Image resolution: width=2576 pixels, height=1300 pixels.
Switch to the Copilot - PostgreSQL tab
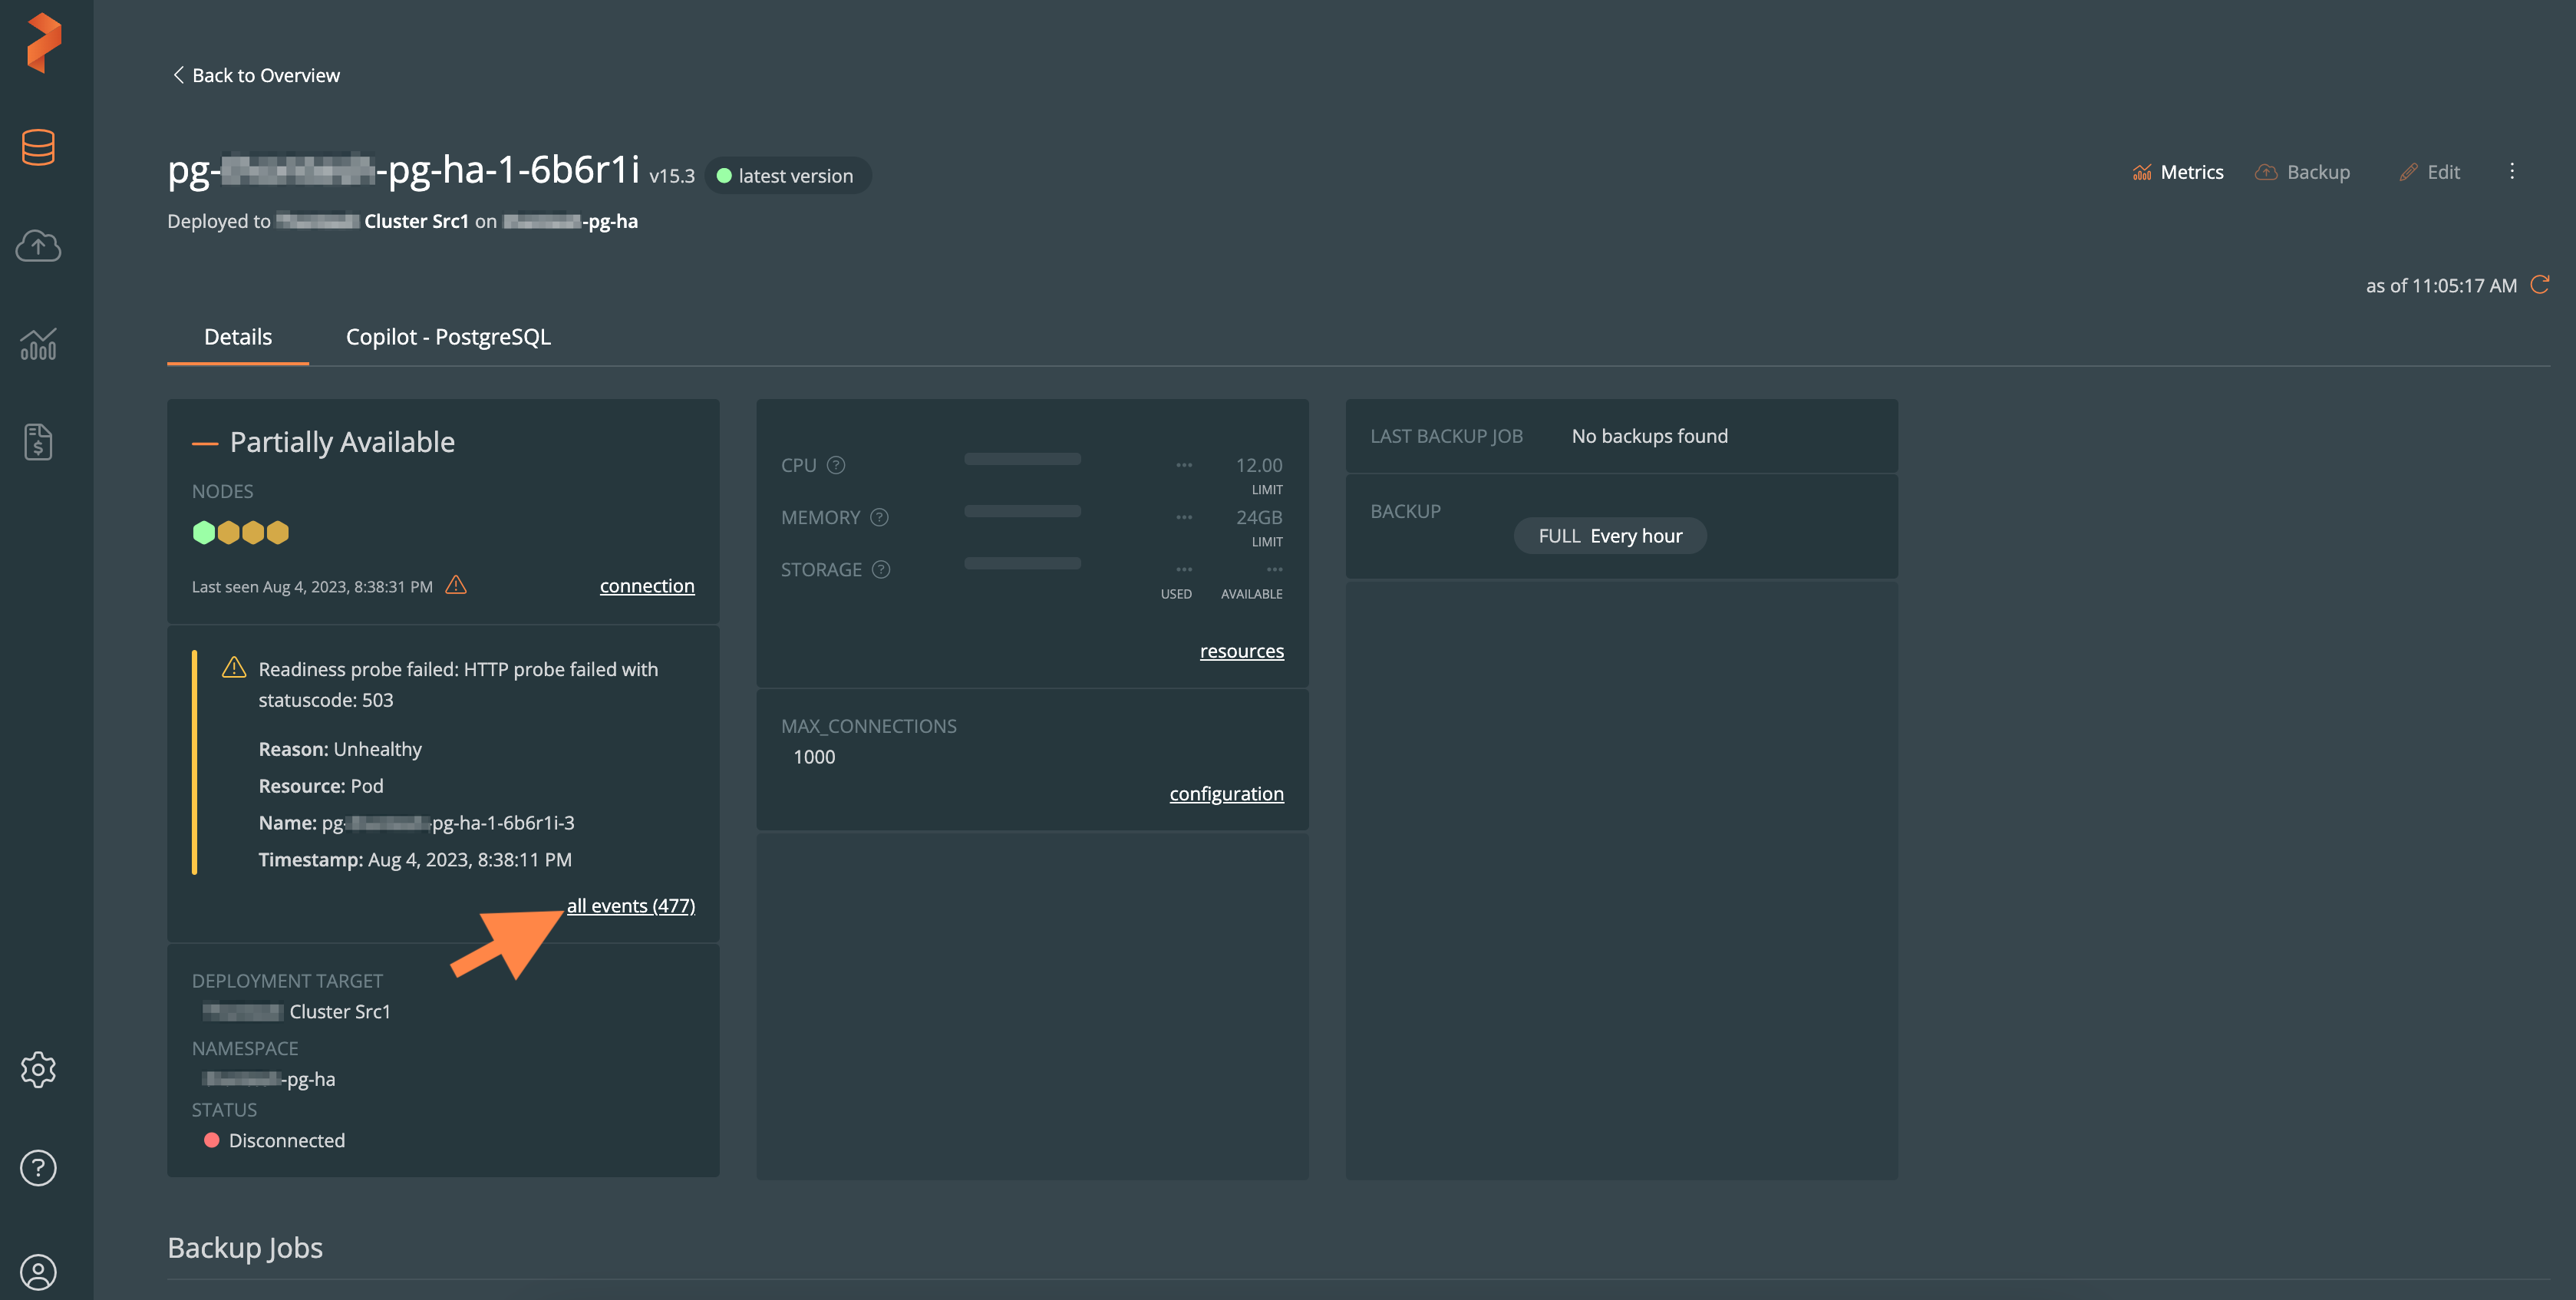[x=447, y=338]
